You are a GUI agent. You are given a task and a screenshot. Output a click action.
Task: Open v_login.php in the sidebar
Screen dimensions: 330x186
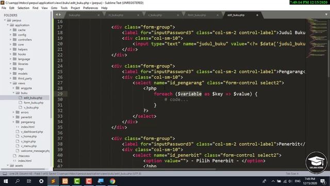28,141
